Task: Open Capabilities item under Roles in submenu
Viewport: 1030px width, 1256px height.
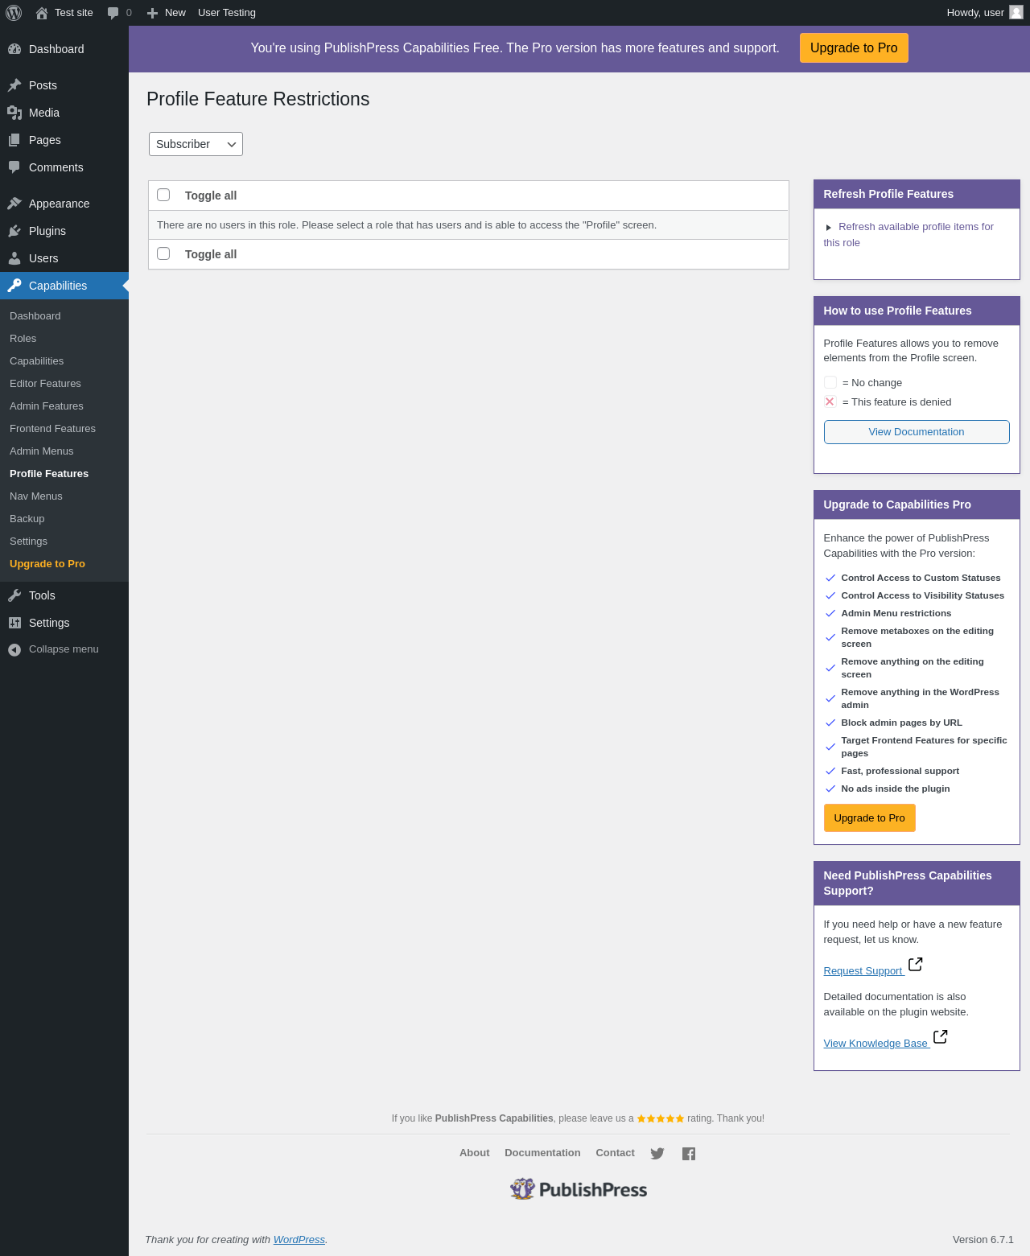Action: point(36,361)
